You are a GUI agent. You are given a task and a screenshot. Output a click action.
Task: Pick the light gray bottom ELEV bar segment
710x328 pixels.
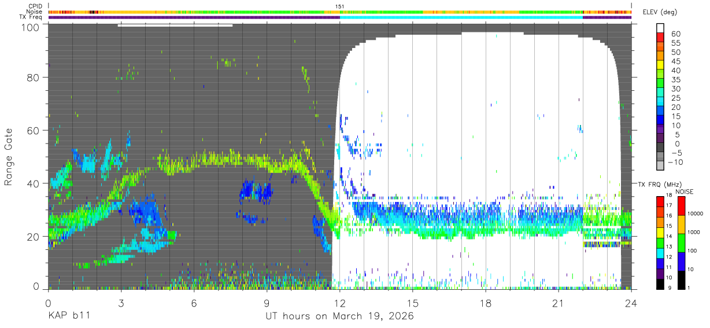[660, 167]
